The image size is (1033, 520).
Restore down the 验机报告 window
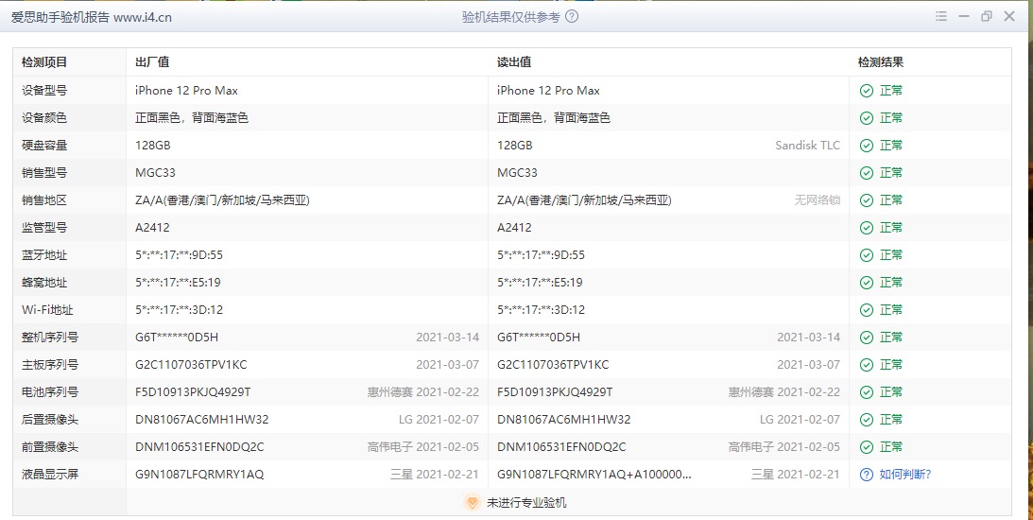(987, 16)
